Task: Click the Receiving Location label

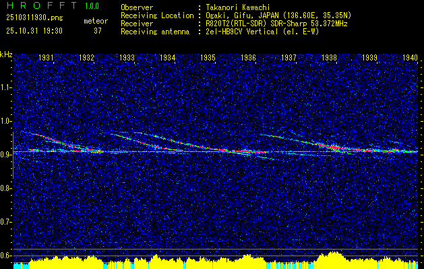Action: point(157,15)
